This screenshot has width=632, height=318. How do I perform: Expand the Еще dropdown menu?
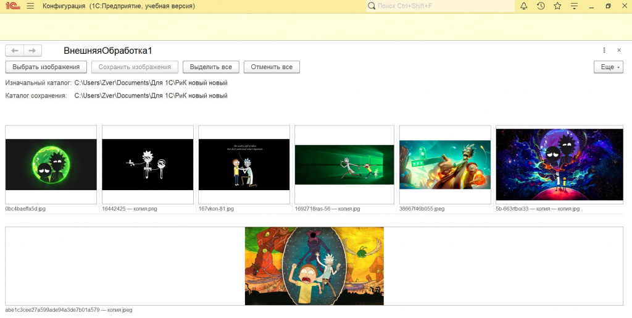tap(609, 67)
